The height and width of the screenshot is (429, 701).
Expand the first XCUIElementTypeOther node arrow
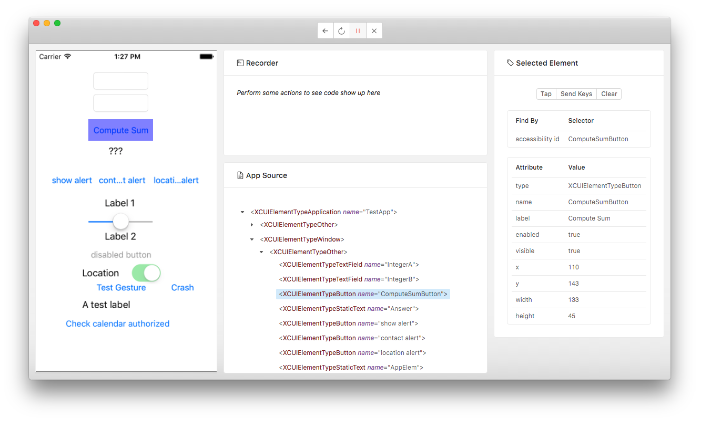coord(252,225)
